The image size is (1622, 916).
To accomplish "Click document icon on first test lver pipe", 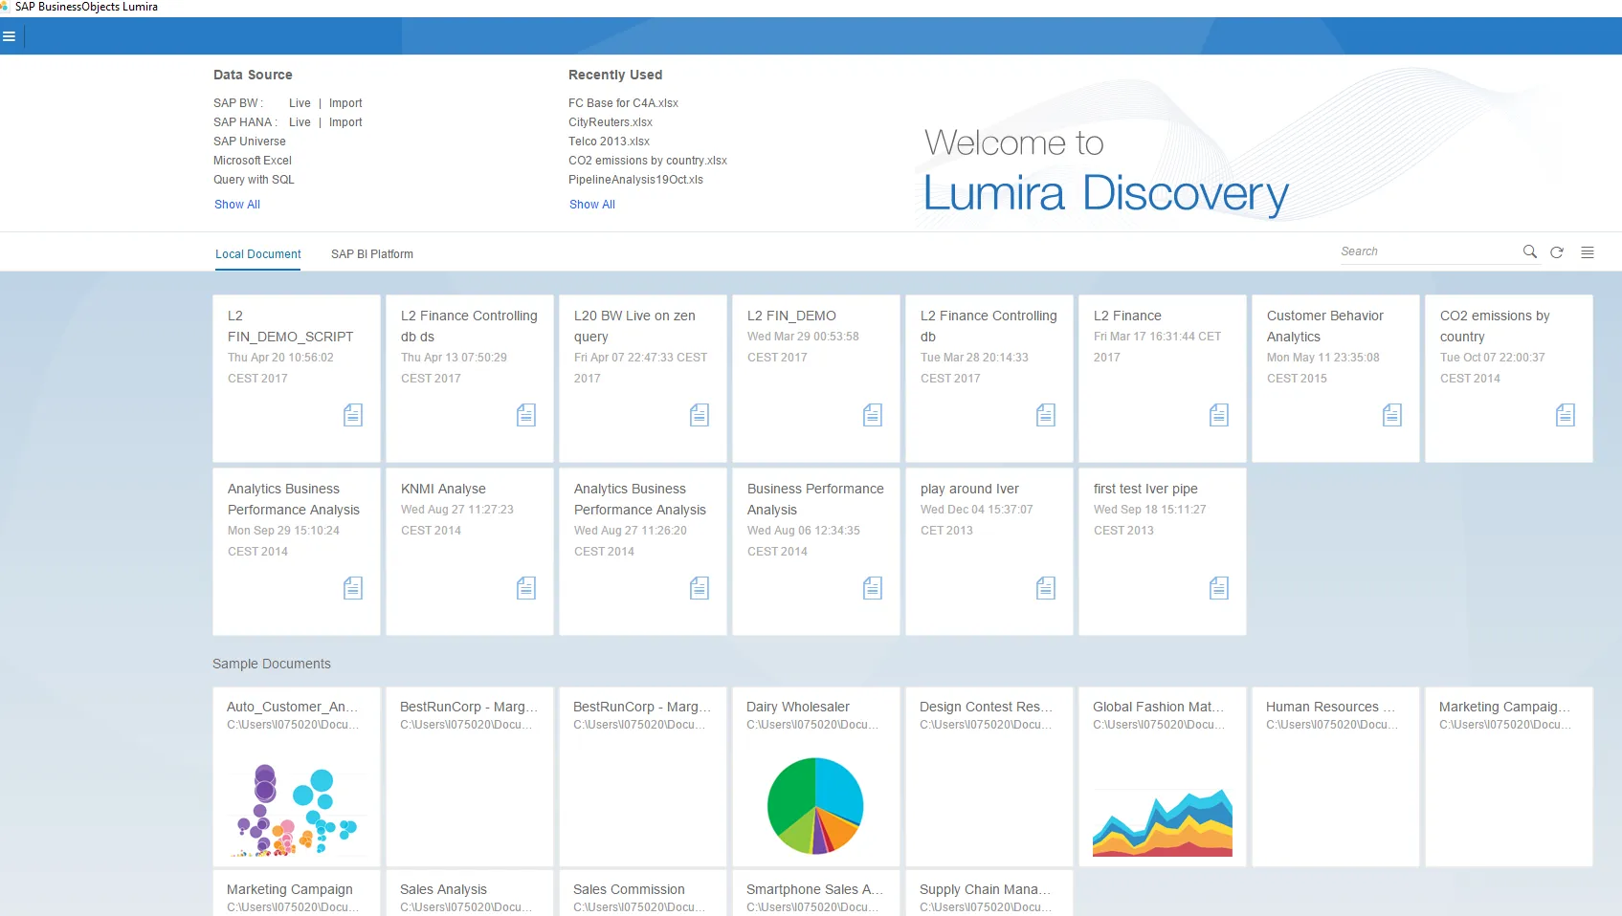I will (x=1219, y=588).
